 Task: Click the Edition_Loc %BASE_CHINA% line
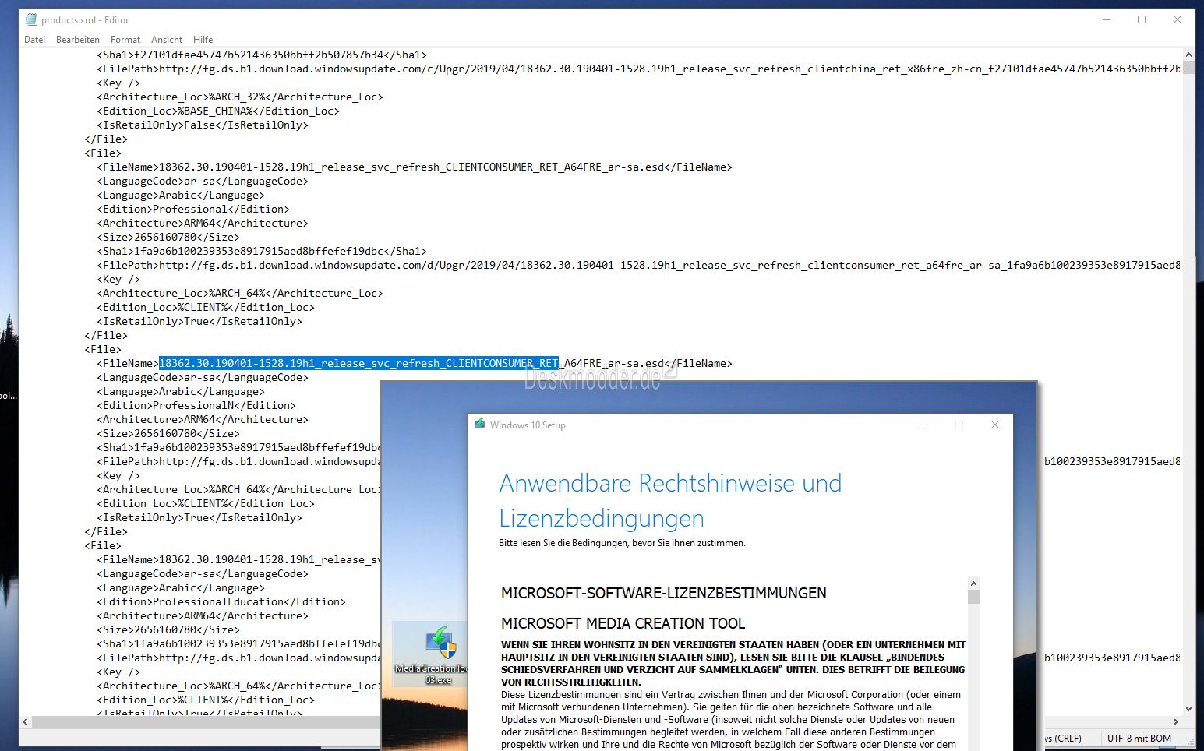tap(218, 111)
